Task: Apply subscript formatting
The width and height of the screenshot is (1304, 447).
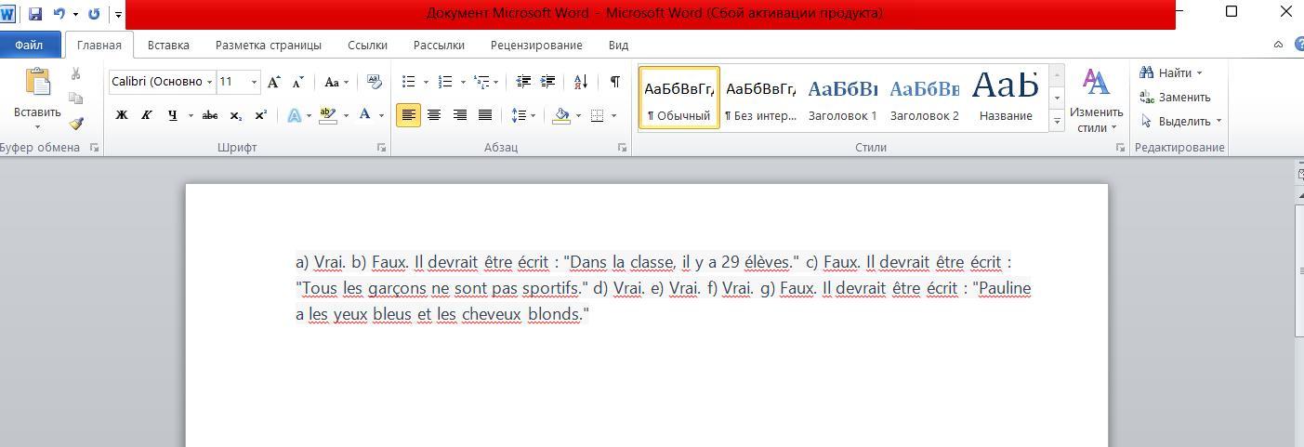Action: (x=236, y=115)
